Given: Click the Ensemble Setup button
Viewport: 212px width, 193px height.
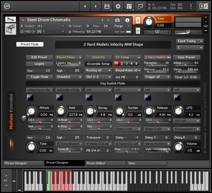Looking at the screenshot, I should (x=98, y=64).
